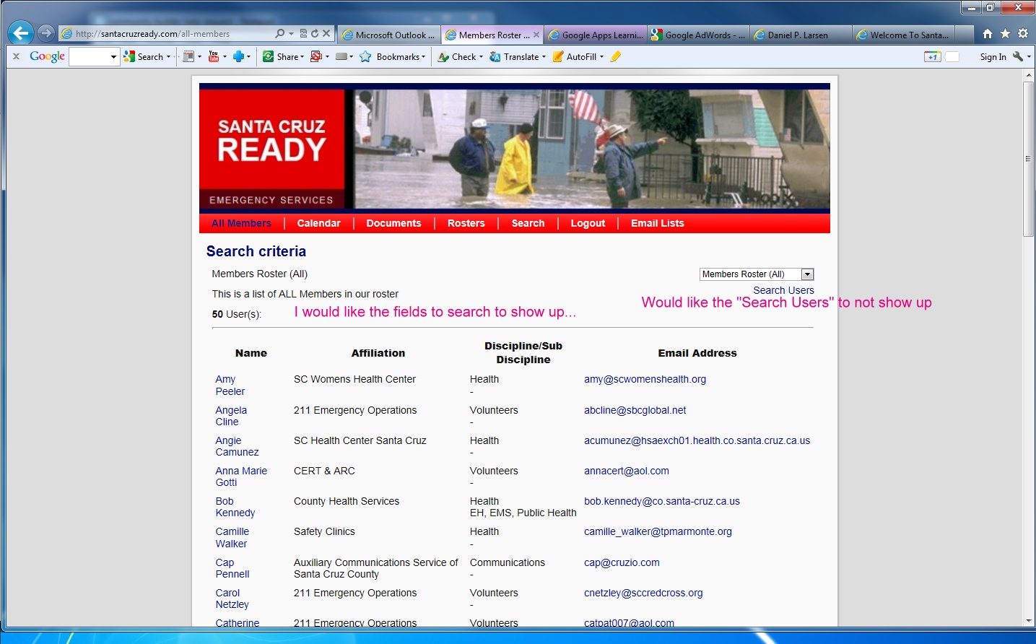The image size is (1036, 644).
Task: Click email bob.kennedy@co.santa-cruz.ca.us
Action: 661,501
